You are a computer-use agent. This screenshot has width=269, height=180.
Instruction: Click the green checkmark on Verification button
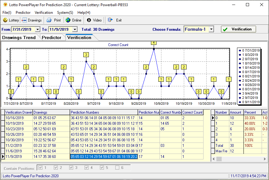(x=225, y=29)
